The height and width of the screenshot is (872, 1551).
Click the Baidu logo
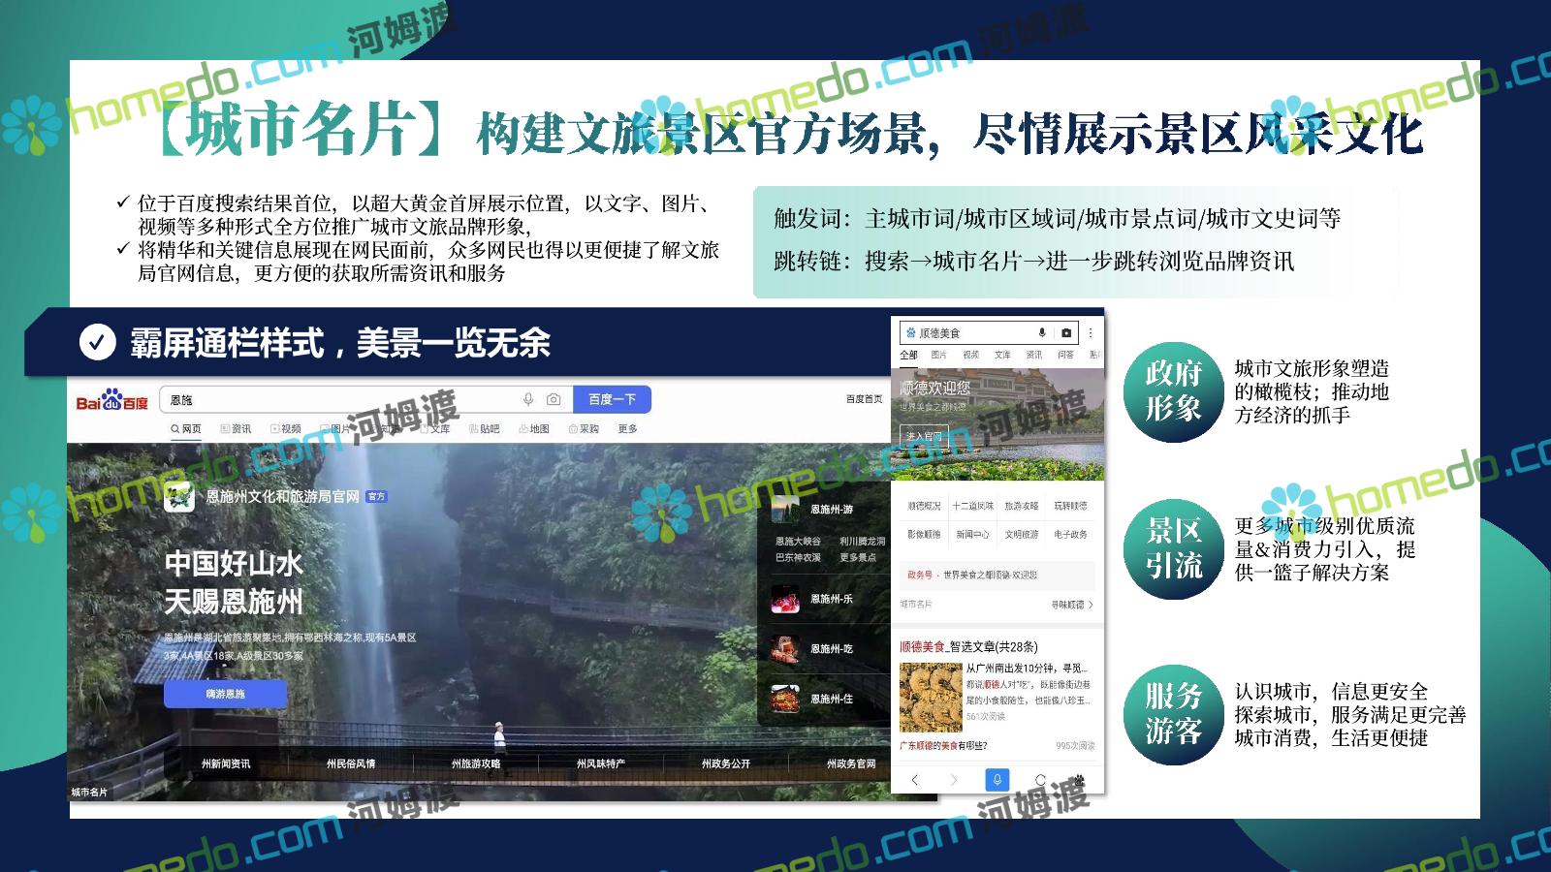(111, 401)
